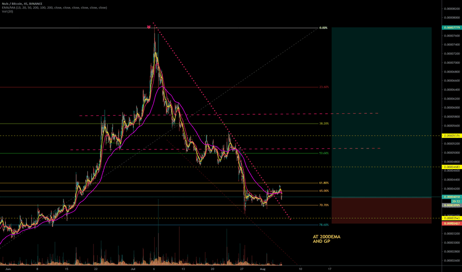Click the 0.00005000 price scale value

tap(452, 153)
